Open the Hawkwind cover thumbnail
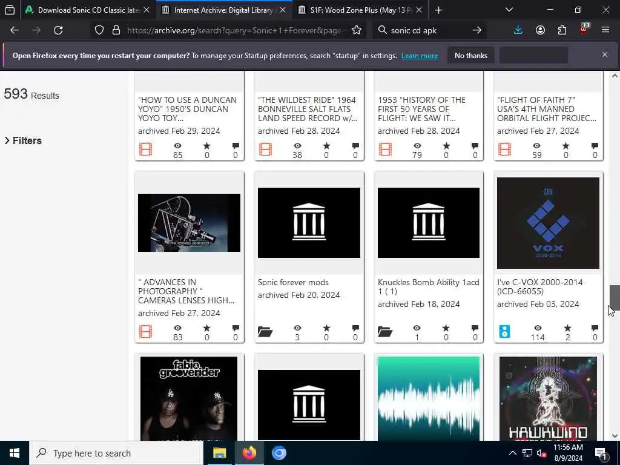This screenshot has width=620, height=465. [x=548, y=398]
